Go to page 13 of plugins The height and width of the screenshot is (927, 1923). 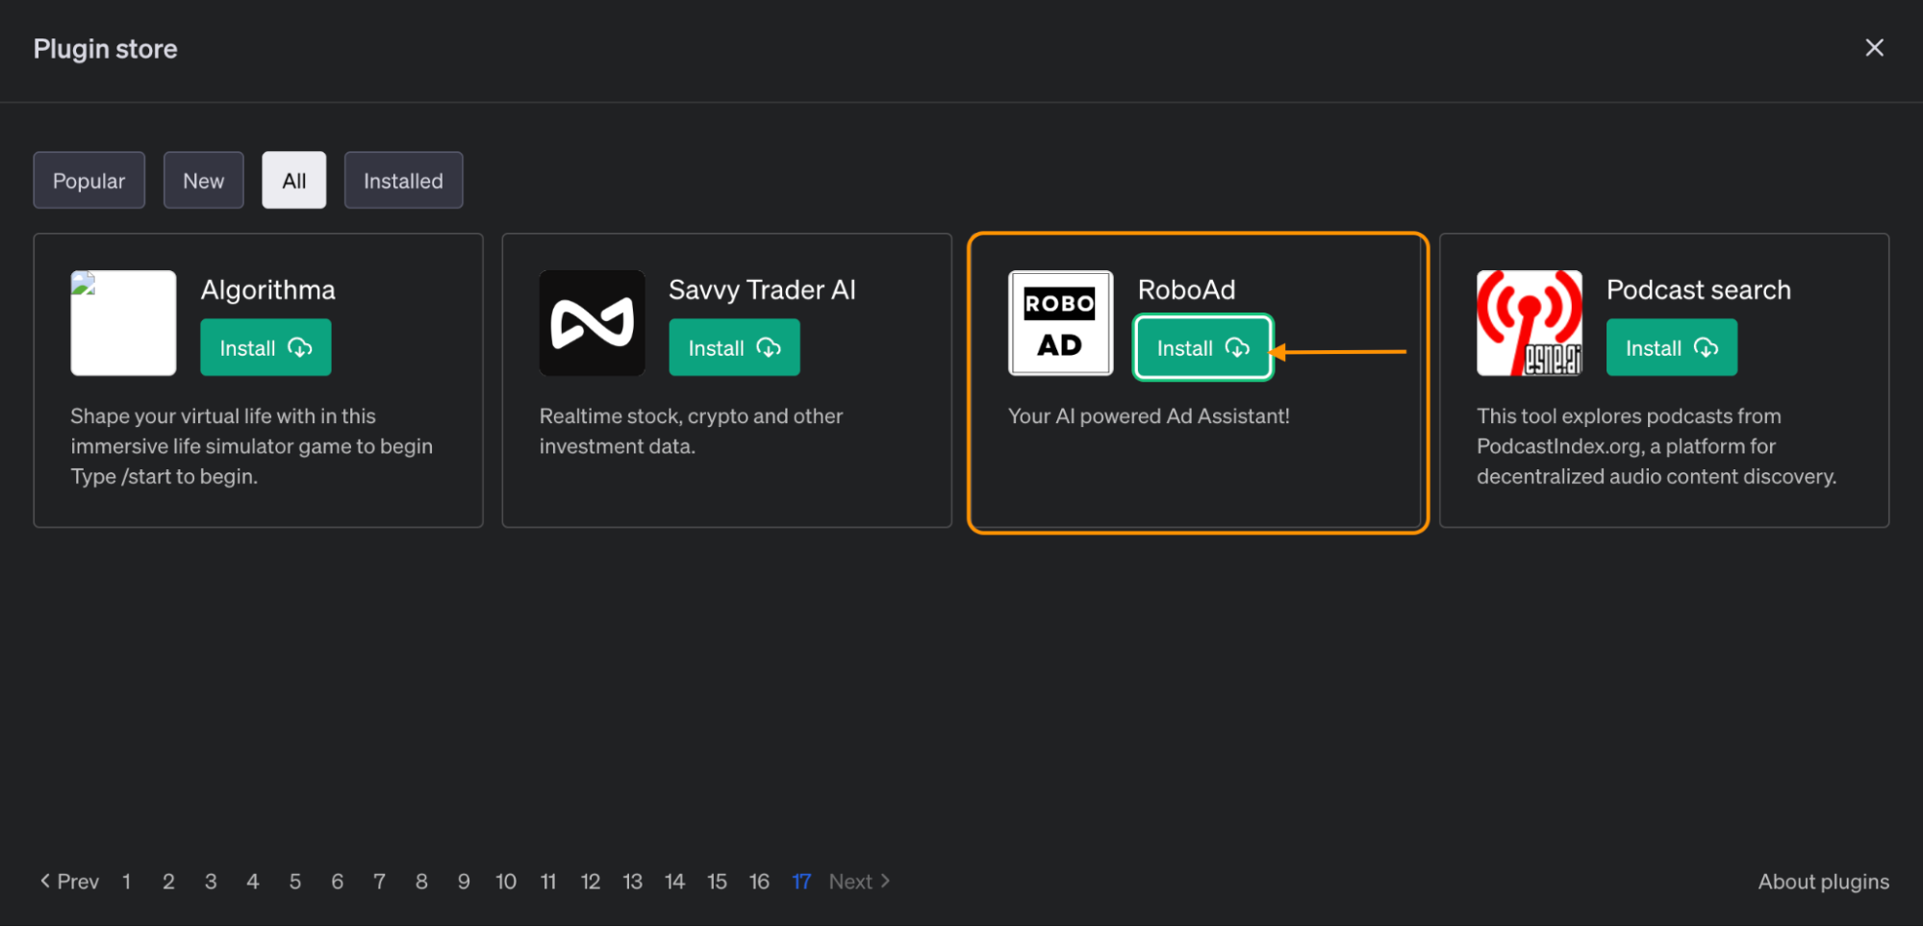tap(633, 882)
